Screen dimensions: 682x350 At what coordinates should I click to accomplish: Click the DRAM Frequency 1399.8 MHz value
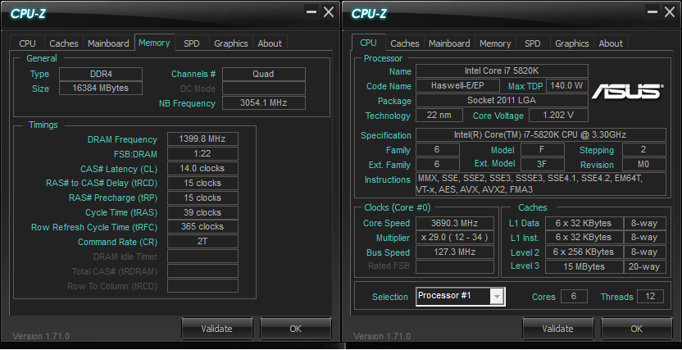[202, 139]
